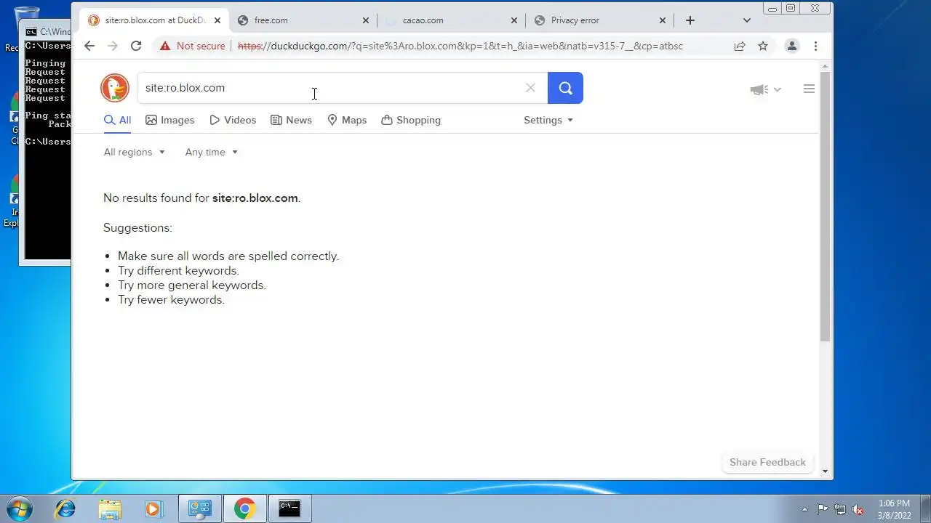The width and height of the screenshot is (931, 523).
Task: Click the scrollbar up arrow
Action: pyautogui.click(x=825, y=65)
